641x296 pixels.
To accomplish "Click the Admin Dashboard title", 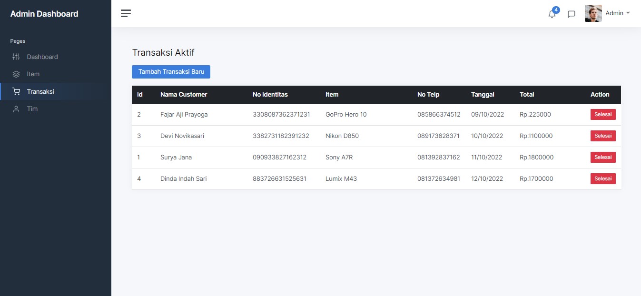I will click(x=44, y=14).
